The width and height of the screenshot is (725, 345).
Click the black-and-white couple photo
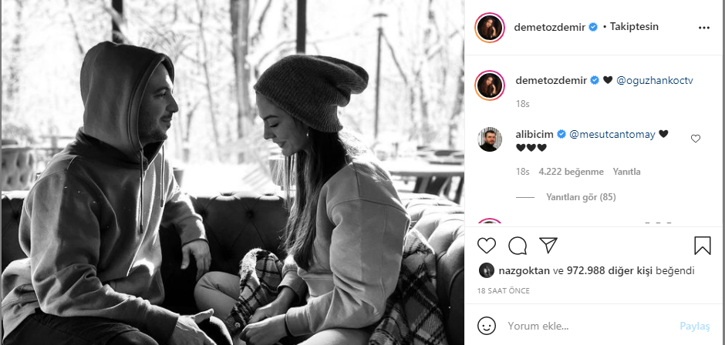click(233, 172)
